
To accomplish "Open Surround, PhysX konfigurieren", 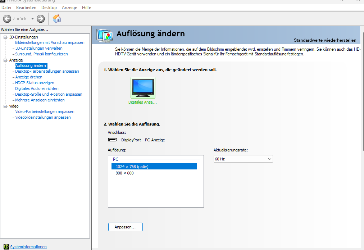I will (41, 54).
